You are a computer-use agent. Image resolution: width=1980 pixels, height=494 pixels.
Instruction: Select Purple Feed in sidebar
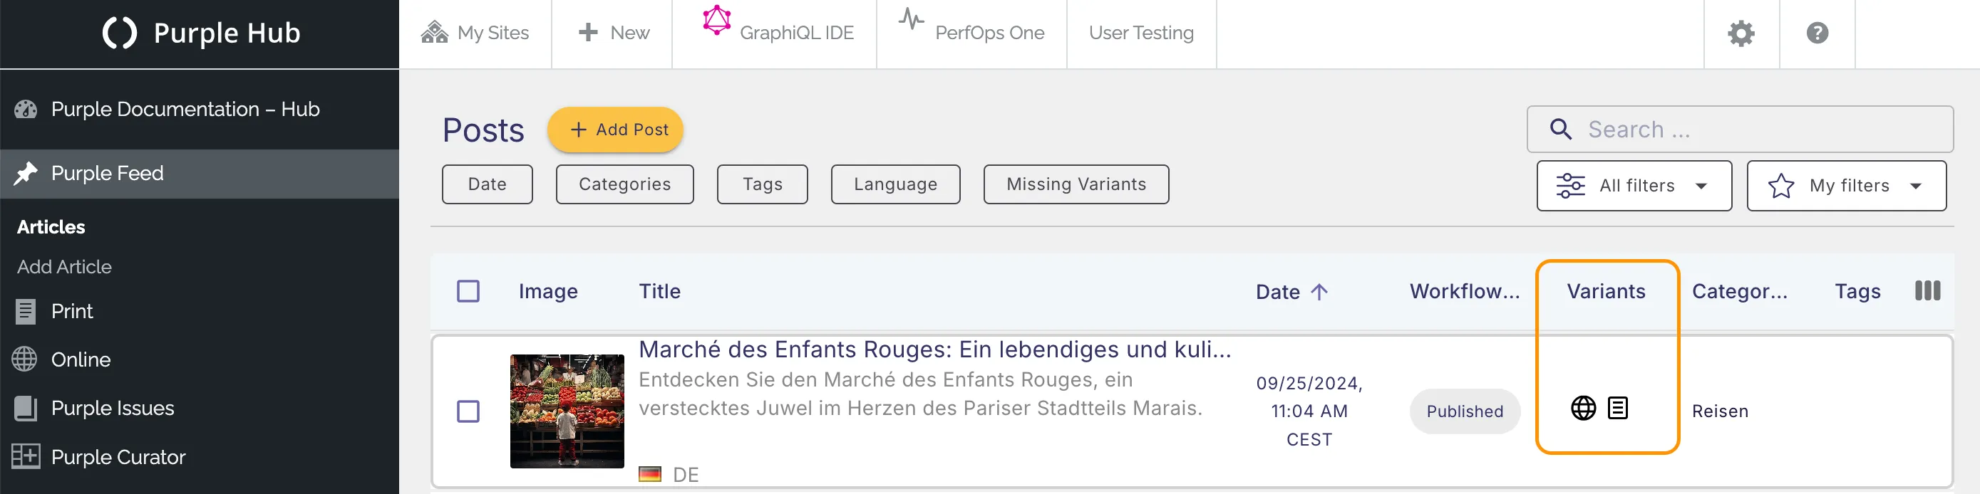[199, 174]
